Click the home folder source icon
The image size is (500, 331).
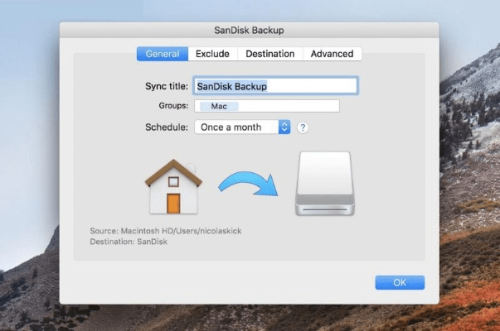pyautogui.click(x=172, y=186)
